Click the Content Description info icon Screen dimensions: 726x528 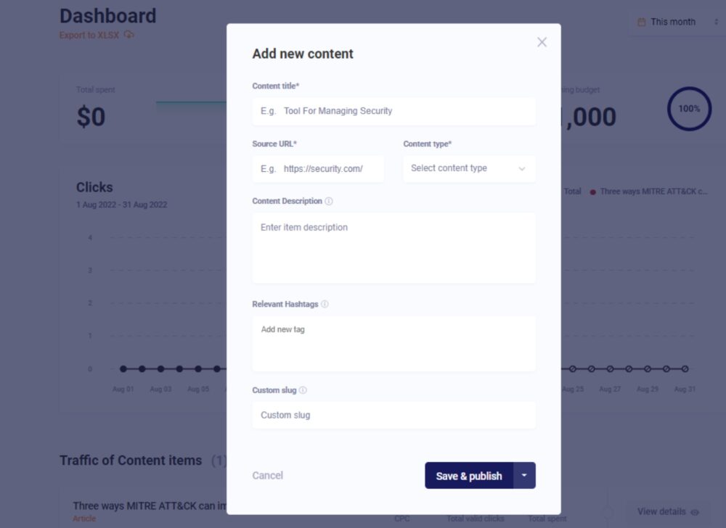(x=329, y=201)
